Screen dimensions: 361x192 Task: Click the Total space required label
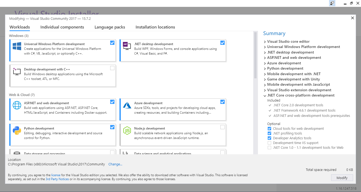coord(321,170)
